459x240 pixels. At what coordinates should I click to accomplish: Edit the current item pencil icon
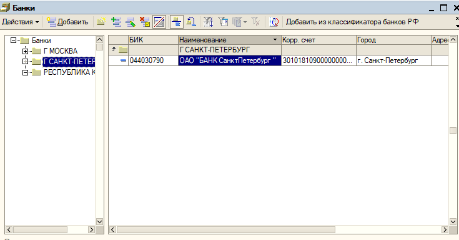pyautogui.click(x=131, y=22)
